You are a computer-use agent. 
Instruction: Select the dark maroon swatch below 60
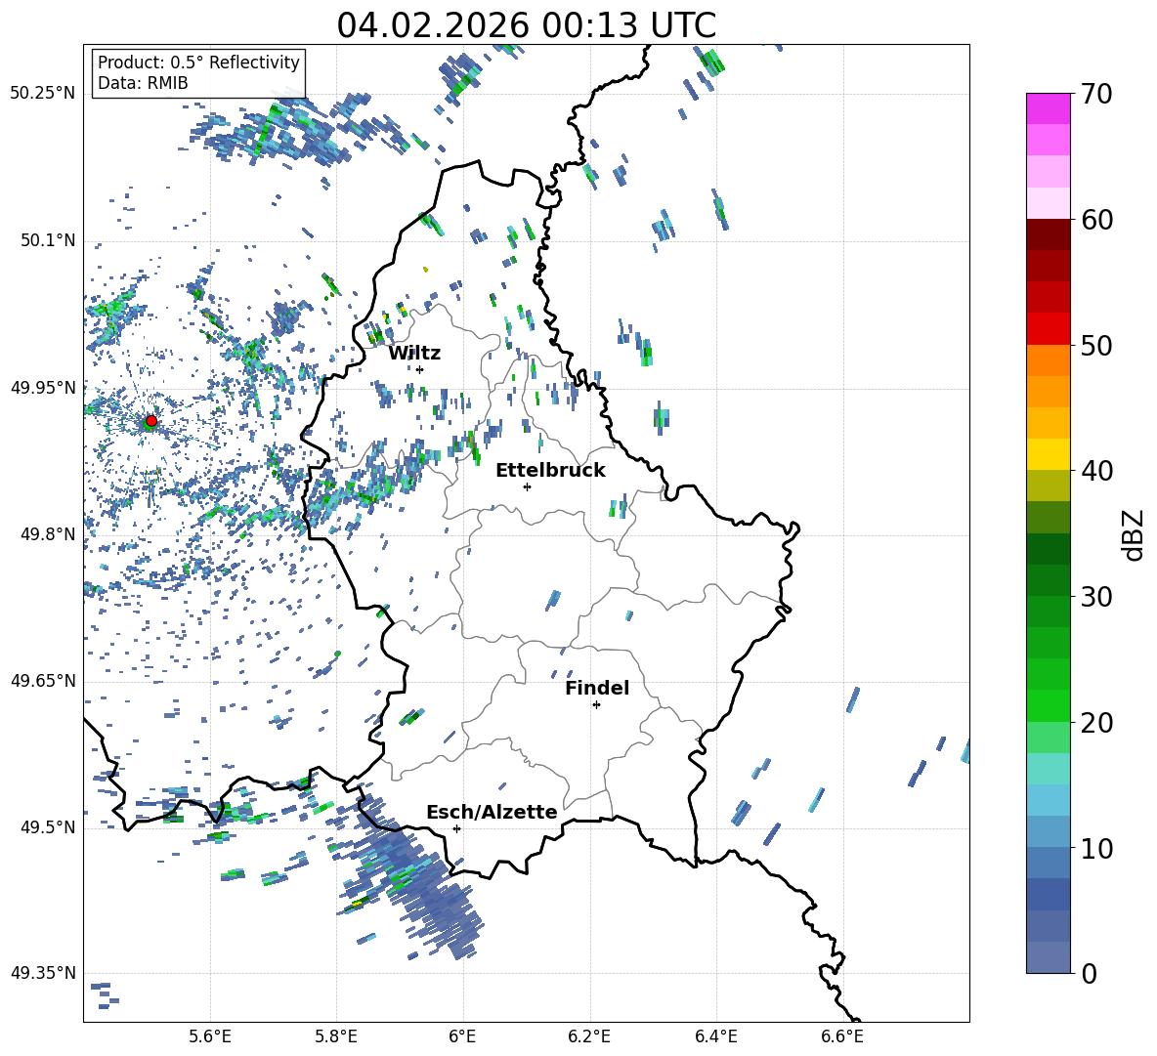tap(1049, 234)
